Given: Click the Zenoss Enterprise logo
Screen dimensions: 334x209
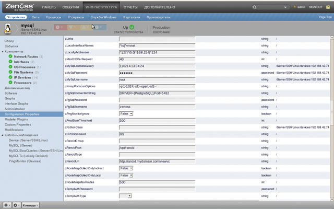Looking at the screenshot, I should coord(19,7).
